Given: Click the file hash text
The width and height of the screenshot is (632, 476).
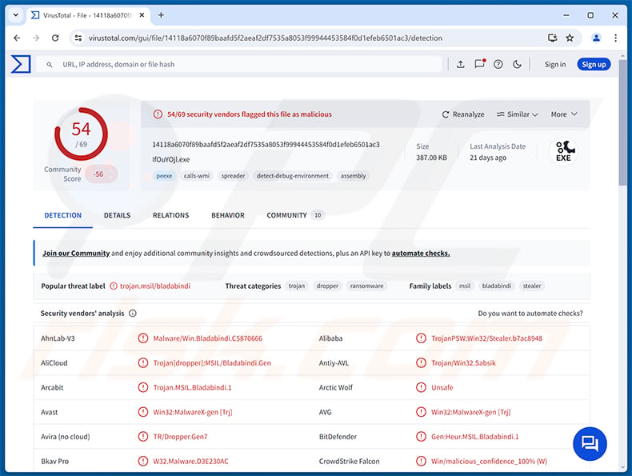Looking at the screenshot, I should (266, 144).
